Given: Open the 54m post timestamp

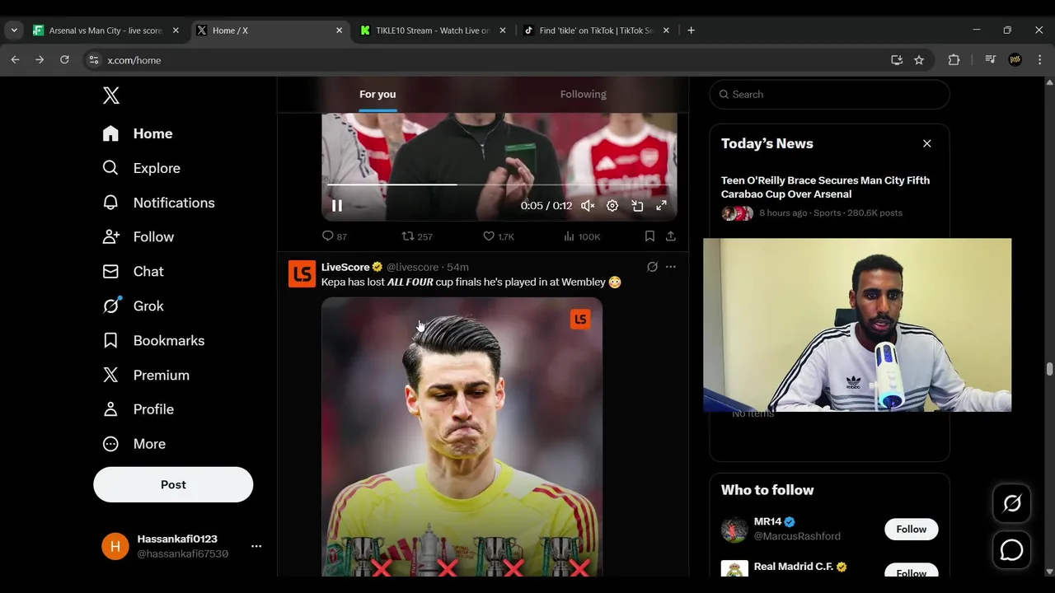Looking at the screenshot, I should click(457, 267).
